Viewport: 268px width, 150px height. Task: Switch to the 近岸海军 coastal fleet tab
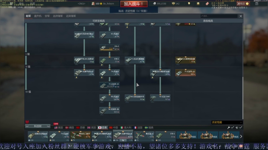click(71, 16)
